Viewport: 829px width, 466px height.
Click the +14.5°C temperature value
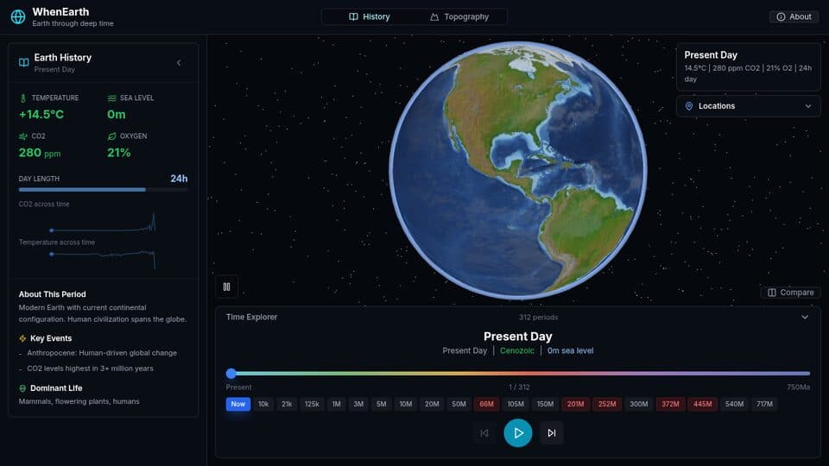[41, 115]
